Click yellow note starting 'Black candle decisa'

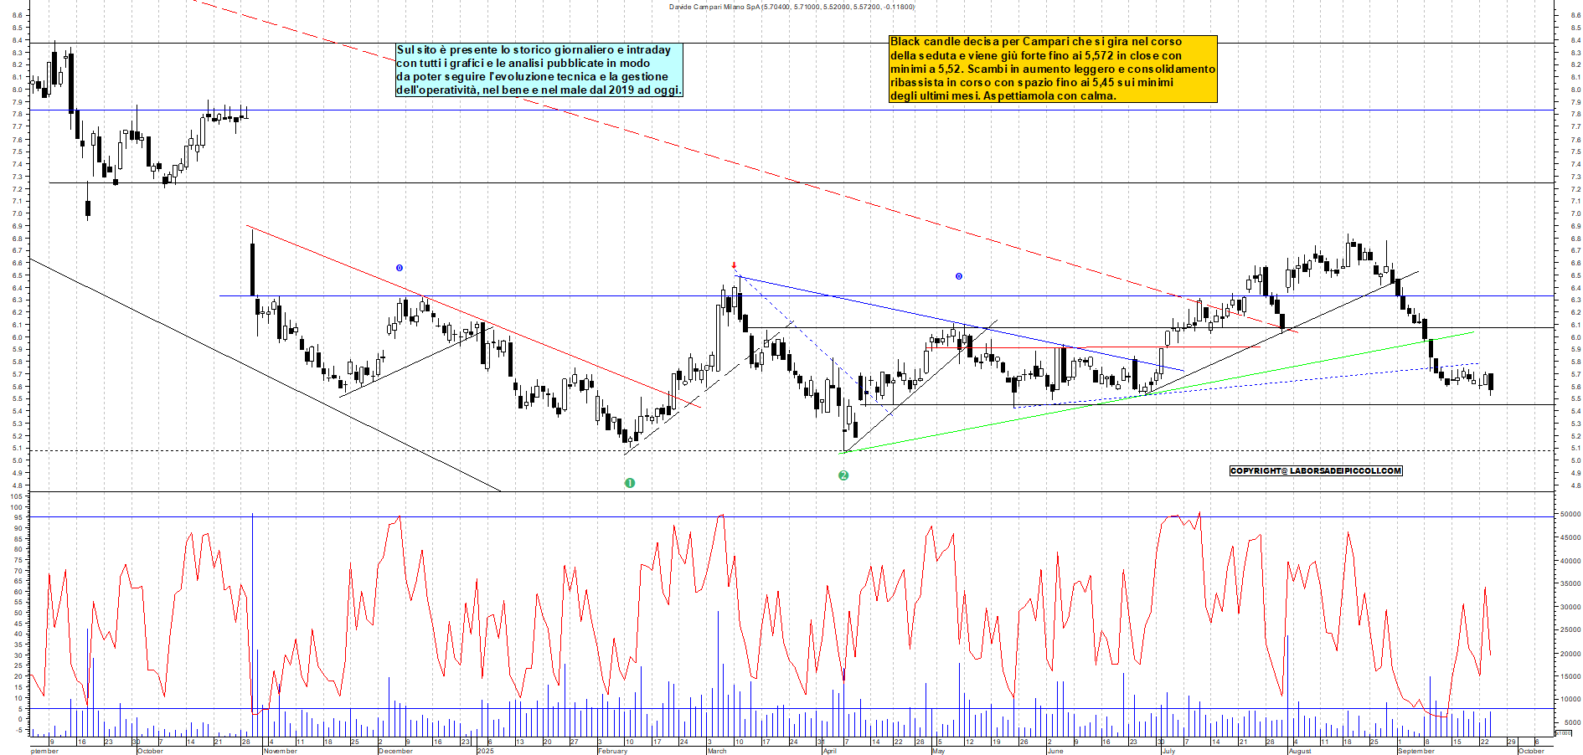(x=1053, y=69)
